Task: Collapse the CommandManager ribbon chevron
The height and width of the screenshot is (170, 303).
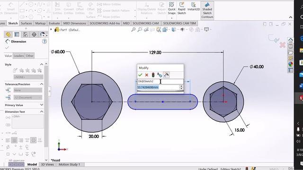Action: point(290,17)
